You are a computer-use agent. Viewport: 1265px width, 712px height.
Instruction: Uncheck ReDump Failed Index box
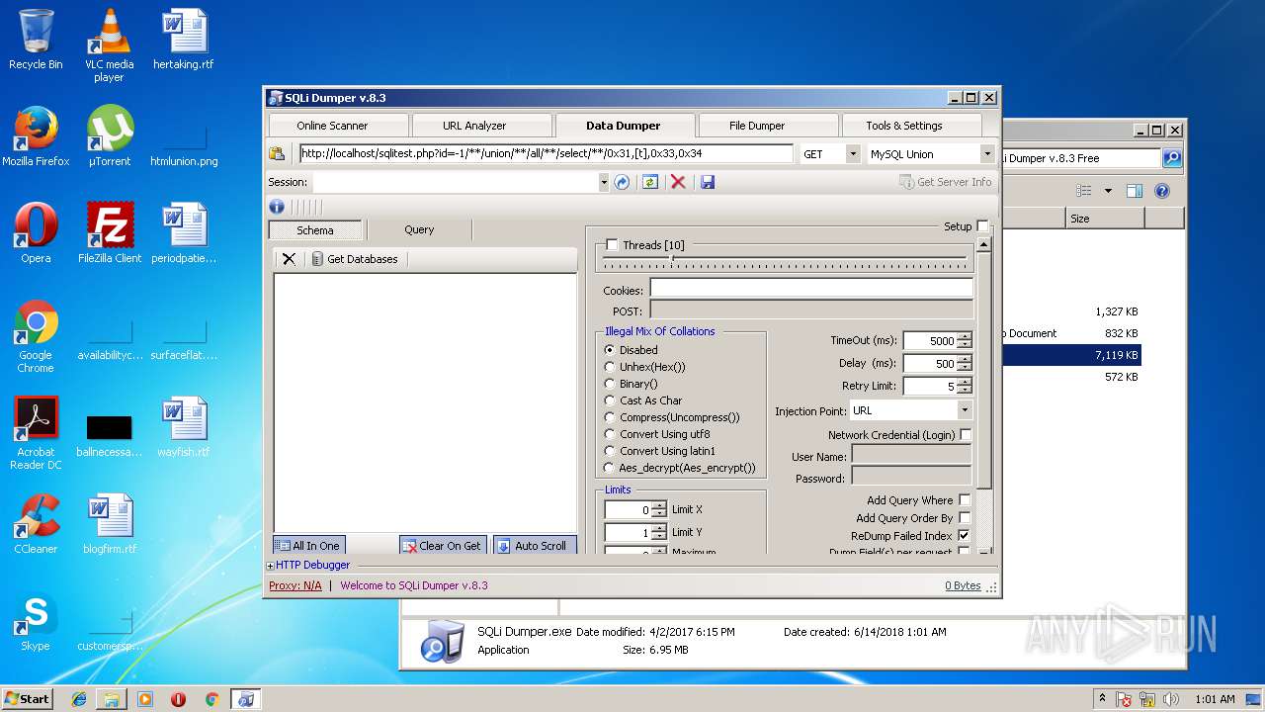coord(965,536)
